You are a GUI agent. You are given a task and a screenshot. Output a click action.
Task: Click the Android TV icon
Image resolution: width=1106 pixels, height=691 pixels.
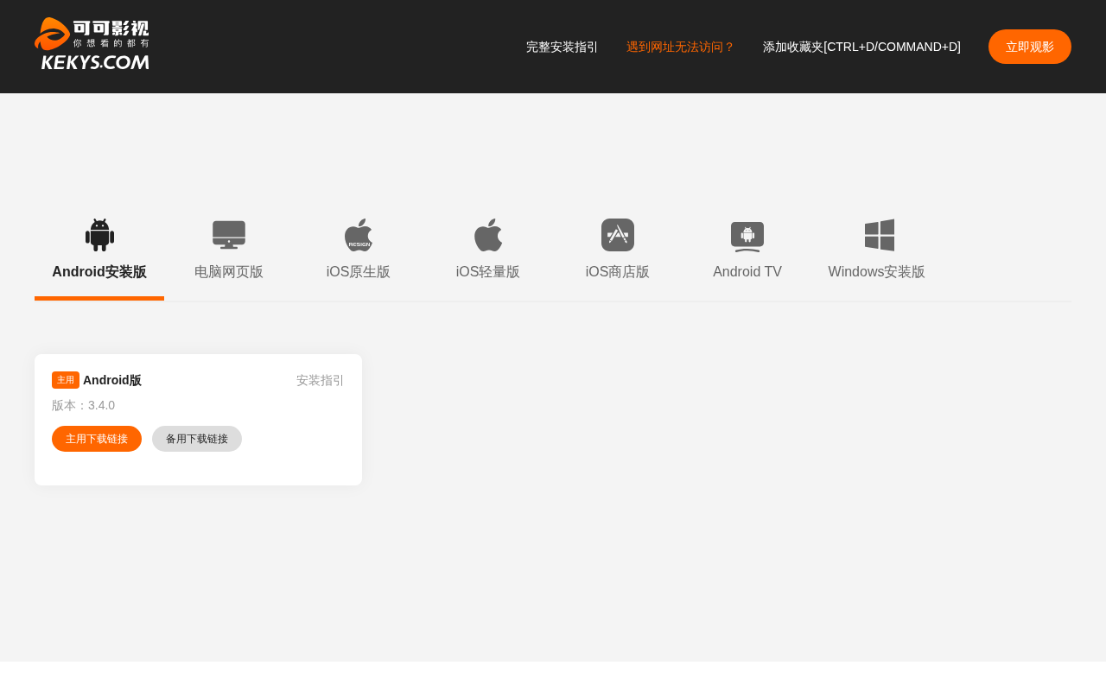[747, 236]
